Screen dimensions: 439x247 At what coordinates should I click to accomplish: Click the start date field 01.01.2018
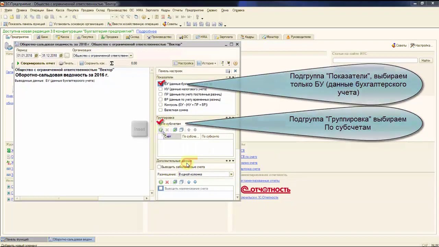pyautogui.click(x=25, y=56)
